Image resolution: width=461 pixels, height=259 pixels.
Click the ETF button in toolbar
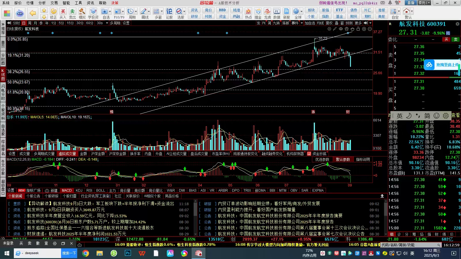click(340, 10)
